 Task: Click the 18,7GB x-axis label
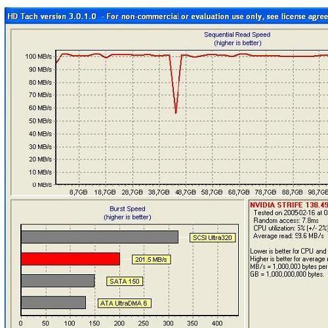(105, 192)
